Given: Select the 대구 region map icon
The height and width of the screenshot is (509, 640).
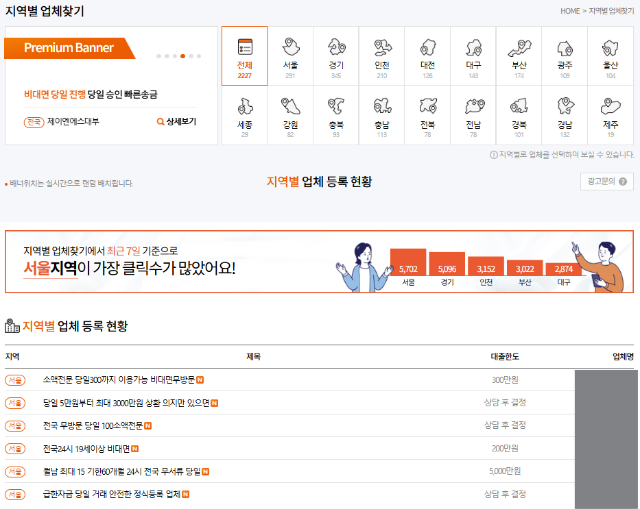Looking at the screenshot, I should point(473,47).
